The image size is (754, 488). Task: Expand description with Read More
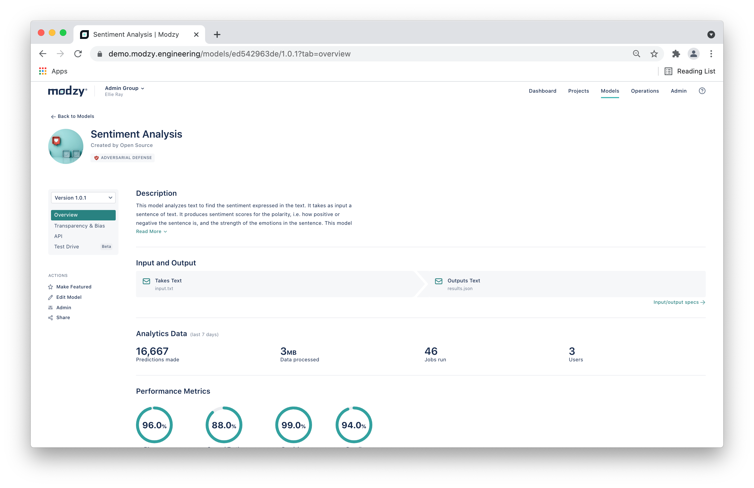coord(151,231)
